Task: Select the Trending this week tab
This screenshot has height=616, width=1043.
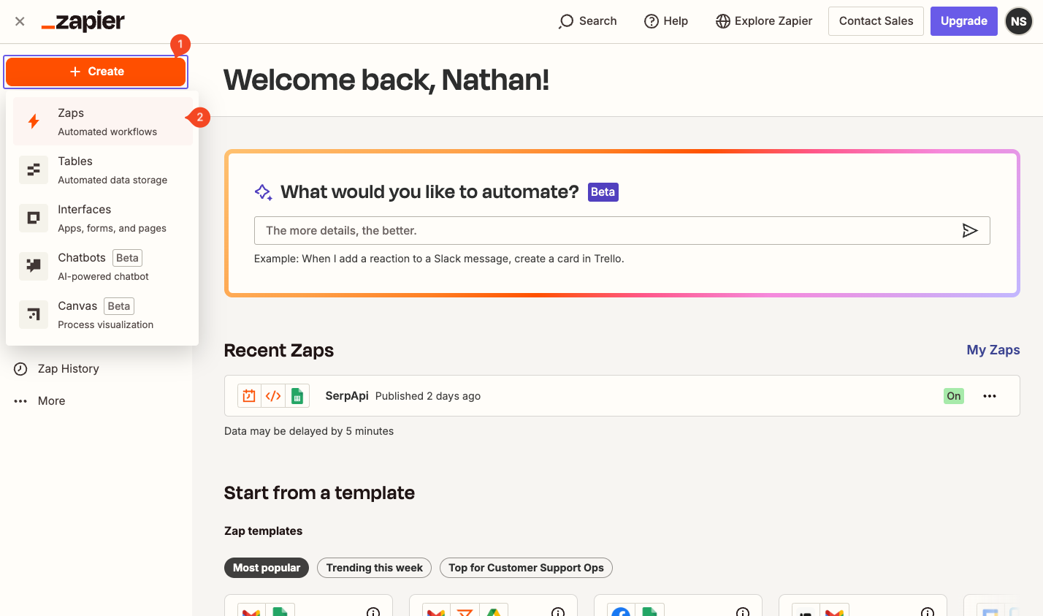Action: (374, 568)
